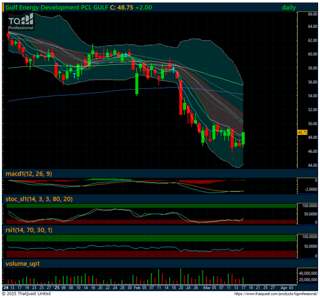Click the 'Mar' date axis label
This screenshot has width=320, height=298.
pos(206,288)
